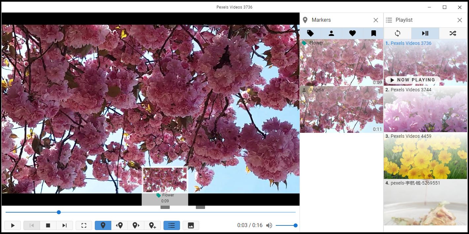
Task: Enable playlist shuffle
Action: 453,33
